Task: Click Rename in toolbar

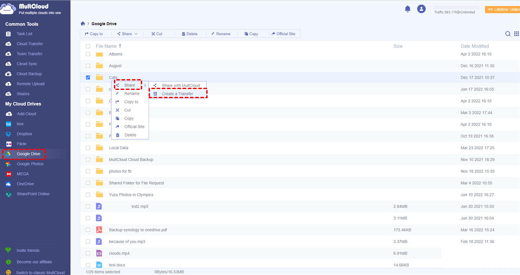Action: (221, 34)
